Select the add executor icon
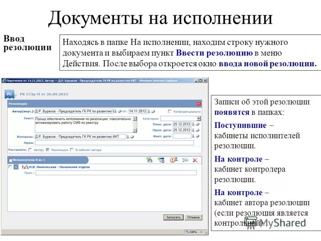Image resolution: width=321 pixels, height=241 pixels. point(150,160)
